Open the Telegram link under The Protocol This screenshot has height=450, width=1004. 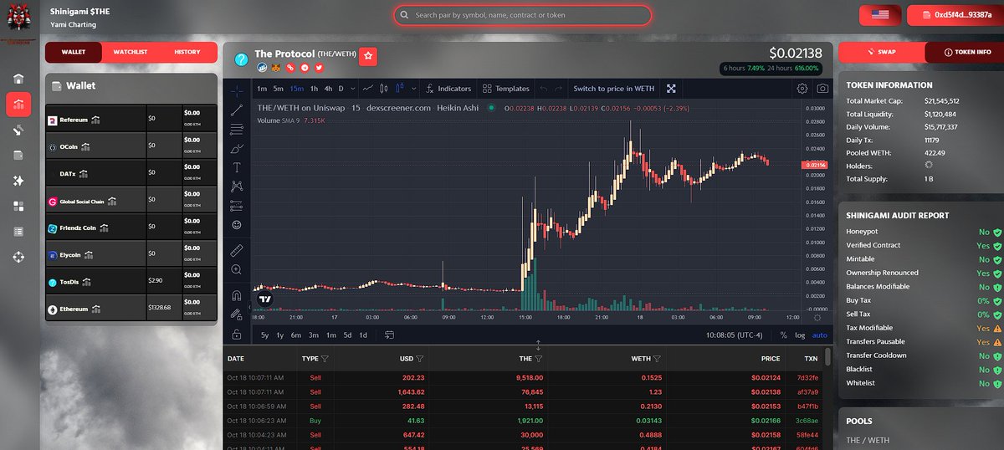[x=305, y=67]
